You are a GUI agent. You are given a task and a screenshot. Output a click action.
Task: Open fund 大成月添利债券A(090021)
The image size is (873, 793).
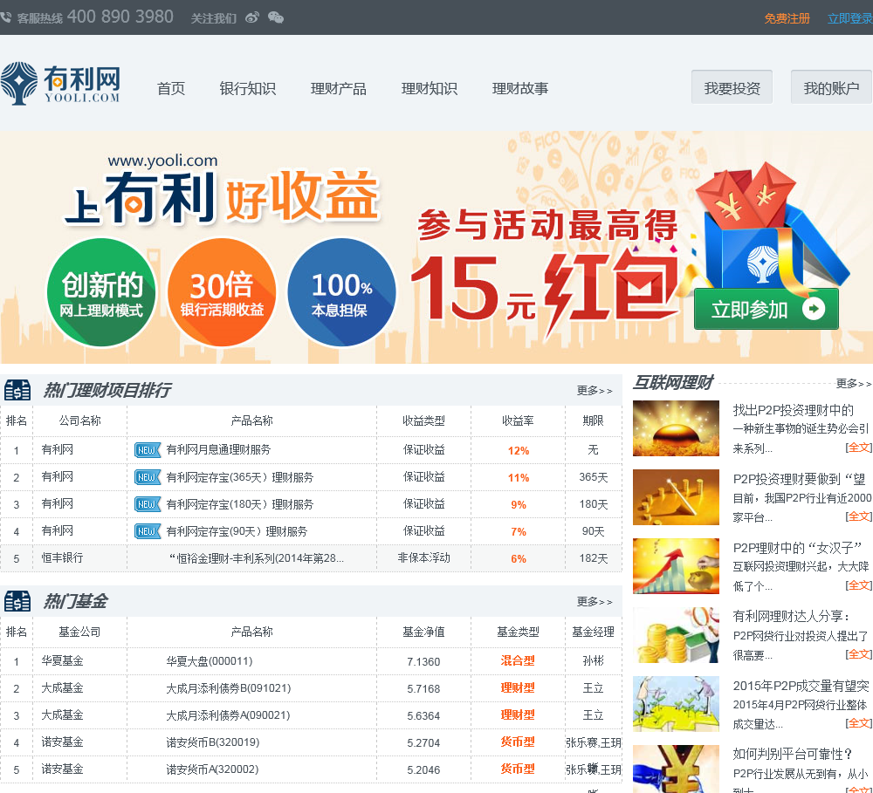[x=228, y=715]
